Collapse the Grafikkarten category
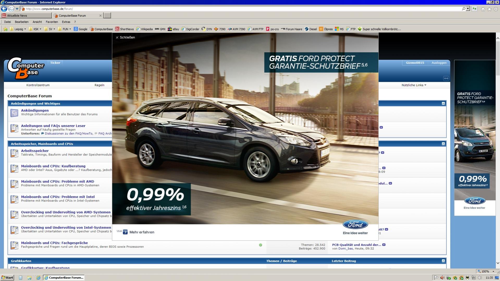500x281 pixels. (443, 261)
